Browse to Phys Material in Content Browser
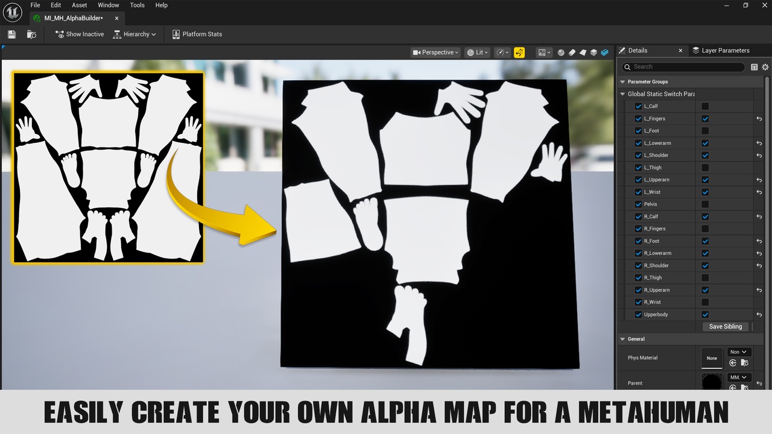This screenshot has width=772, height=434. click(x=744, y=363)
